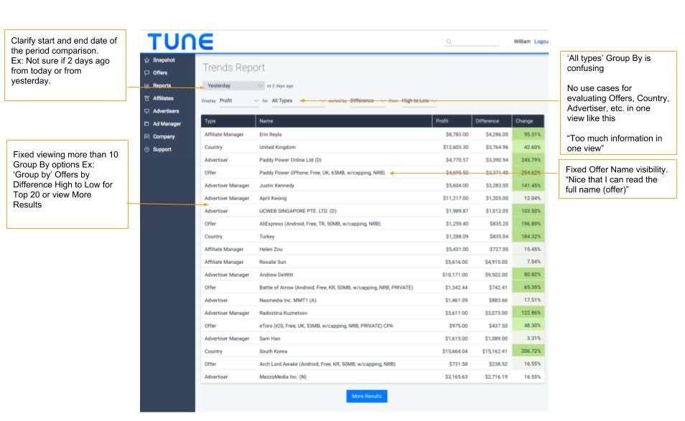Select the Helen Zou row name
Screen dimensions: 685x421
click(x=271, y=249)
